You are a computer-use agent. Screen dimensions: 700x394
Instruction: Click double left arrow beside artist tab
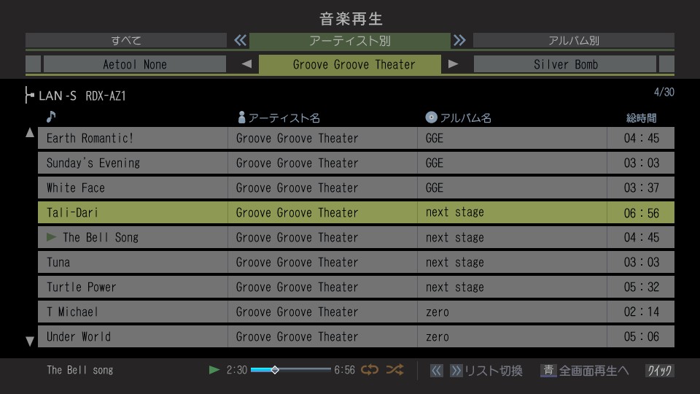coord(241,41)
